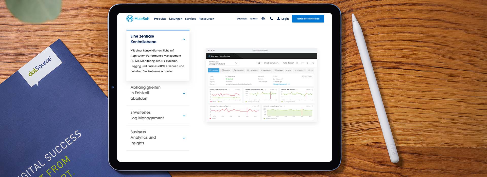
Task: Expand Business Analytics und Insights section
Action: coord(184,138)
